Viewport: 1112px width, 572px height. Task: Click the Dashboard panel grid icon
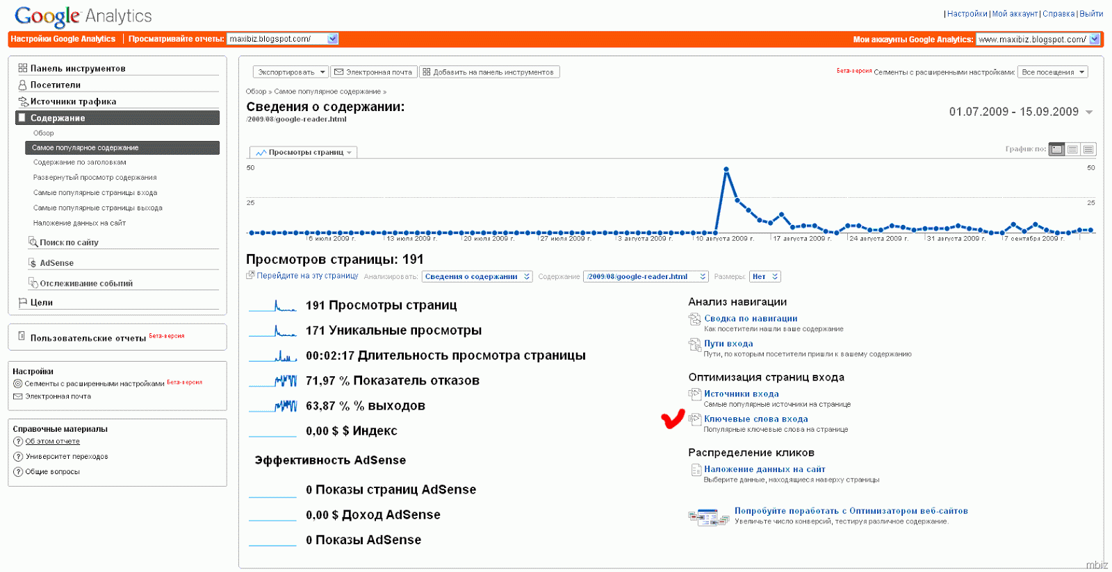coord(22,68)
